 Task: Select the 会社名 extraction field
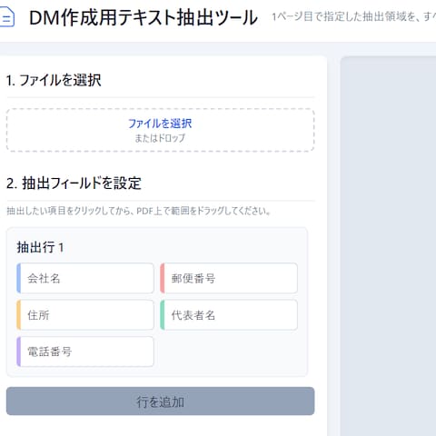[x=85, y=278]
